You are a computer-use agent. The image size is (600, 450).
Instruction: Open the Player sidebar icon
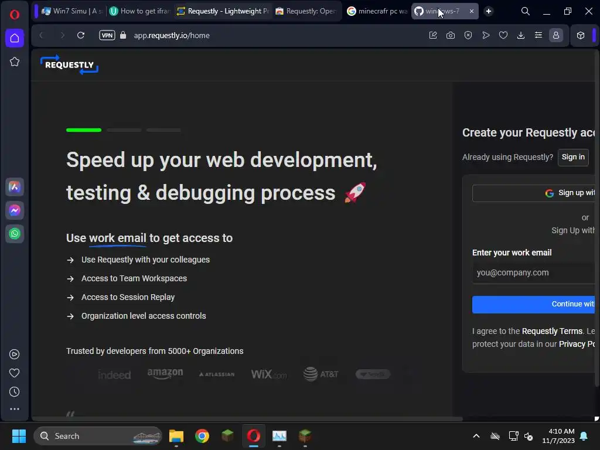[14, 354]
